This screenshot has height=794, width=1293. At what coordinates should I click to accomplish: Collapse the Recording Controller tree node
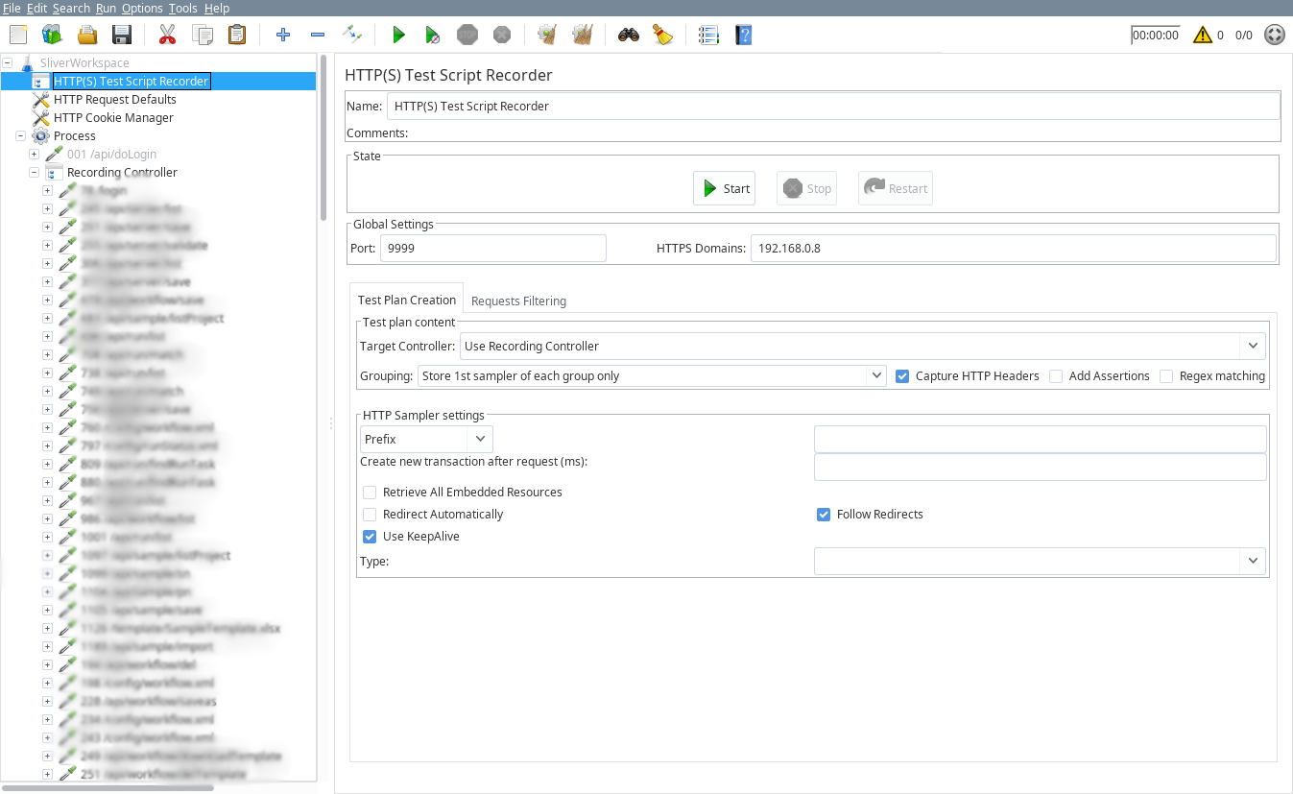click(x=34, y=173)
